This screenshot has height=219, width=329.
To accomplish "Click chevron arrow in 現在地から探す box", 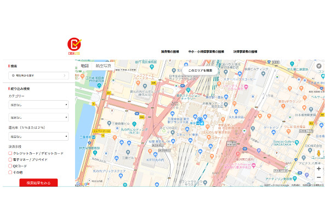I will 65,76.
